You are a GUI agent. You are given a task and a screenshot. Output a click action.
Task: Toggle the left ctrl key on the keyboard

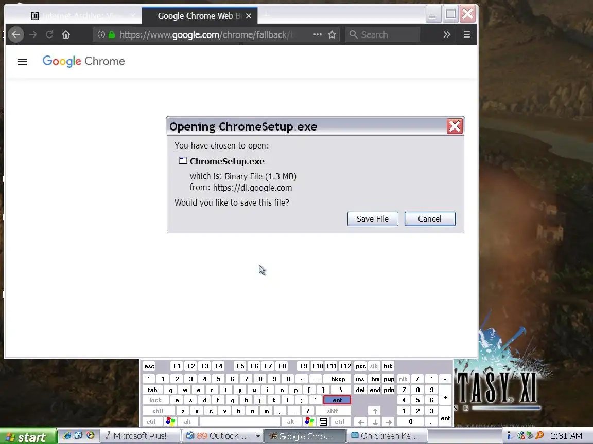pyautogui.click(x=151, y=422)
